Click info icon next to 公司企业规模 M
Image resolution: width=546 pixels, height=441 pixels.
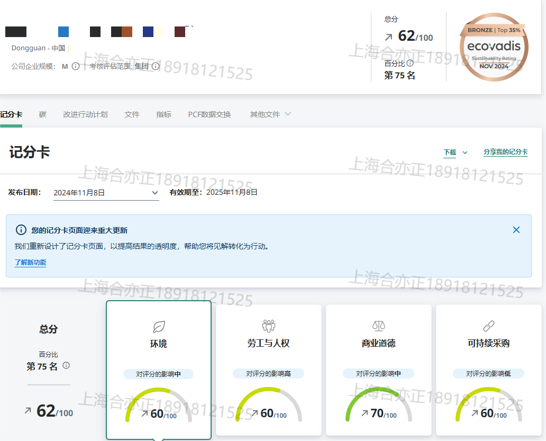click(x=76, y=66)
